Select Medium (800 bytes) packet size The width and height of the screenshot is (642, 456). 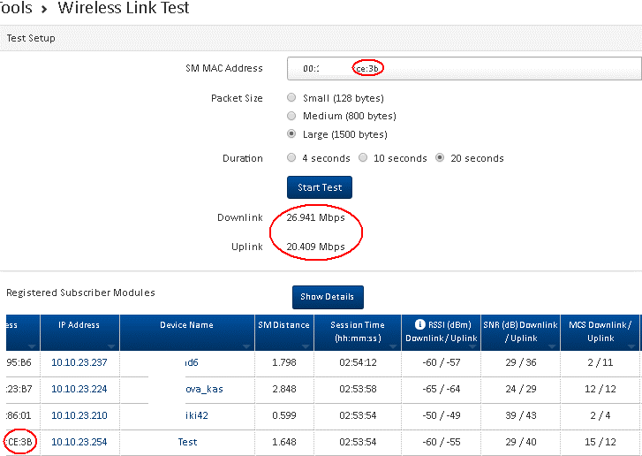[x=291, y=116]
